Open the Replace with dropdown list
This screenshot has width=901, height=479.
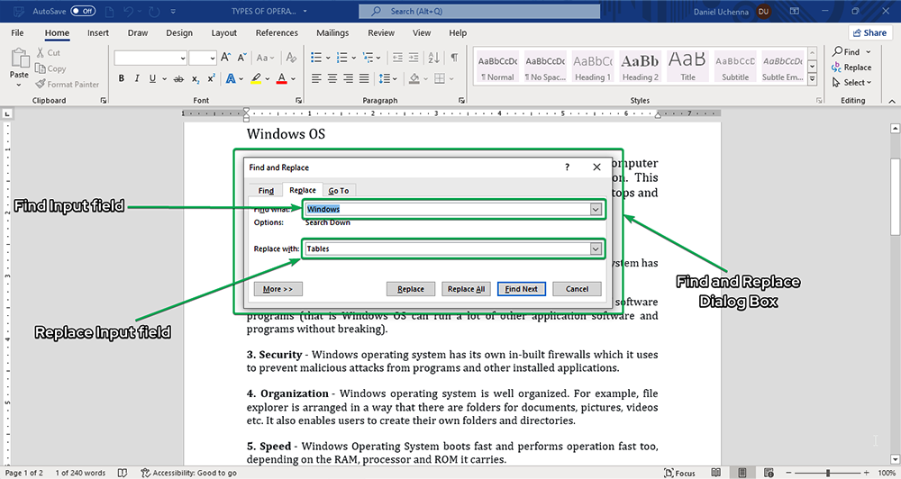595,249
